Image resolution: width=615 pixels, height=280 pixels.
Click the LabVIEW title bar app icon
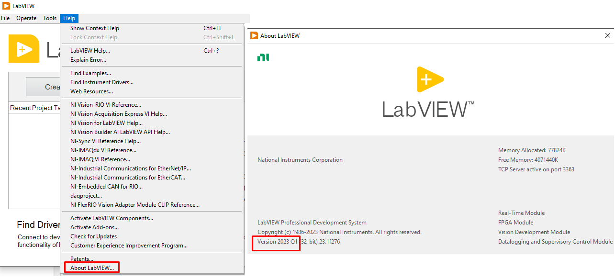tap(6, 6)
